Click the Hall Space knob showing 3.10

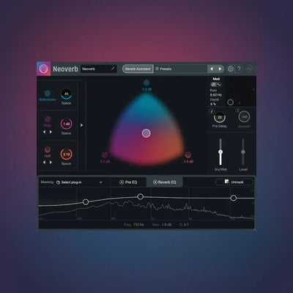tap(66, 154)
